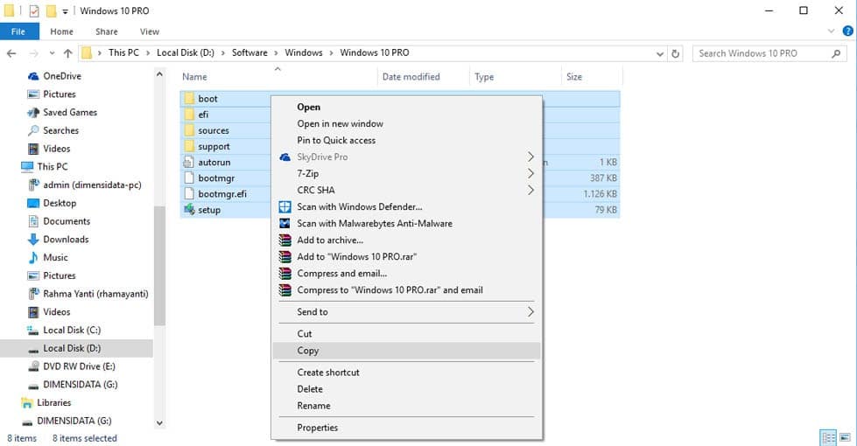
Task: Open the Home ribbon tab
Action: click(62, 31)
